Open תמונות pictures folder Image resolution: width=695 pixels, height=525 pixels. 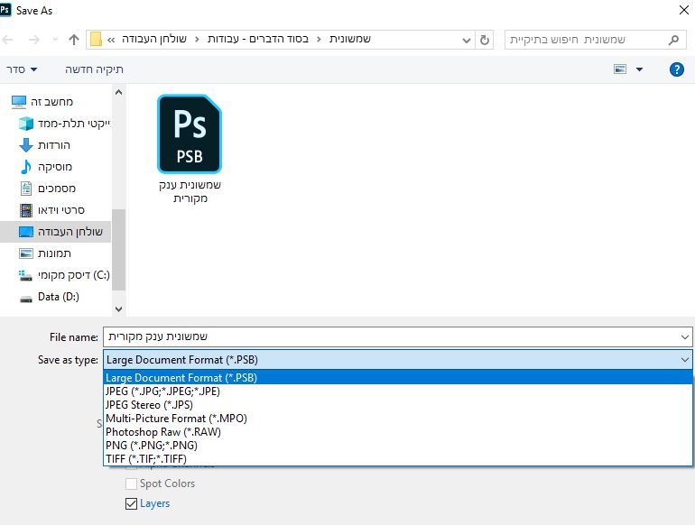click(x=45, y=253)
